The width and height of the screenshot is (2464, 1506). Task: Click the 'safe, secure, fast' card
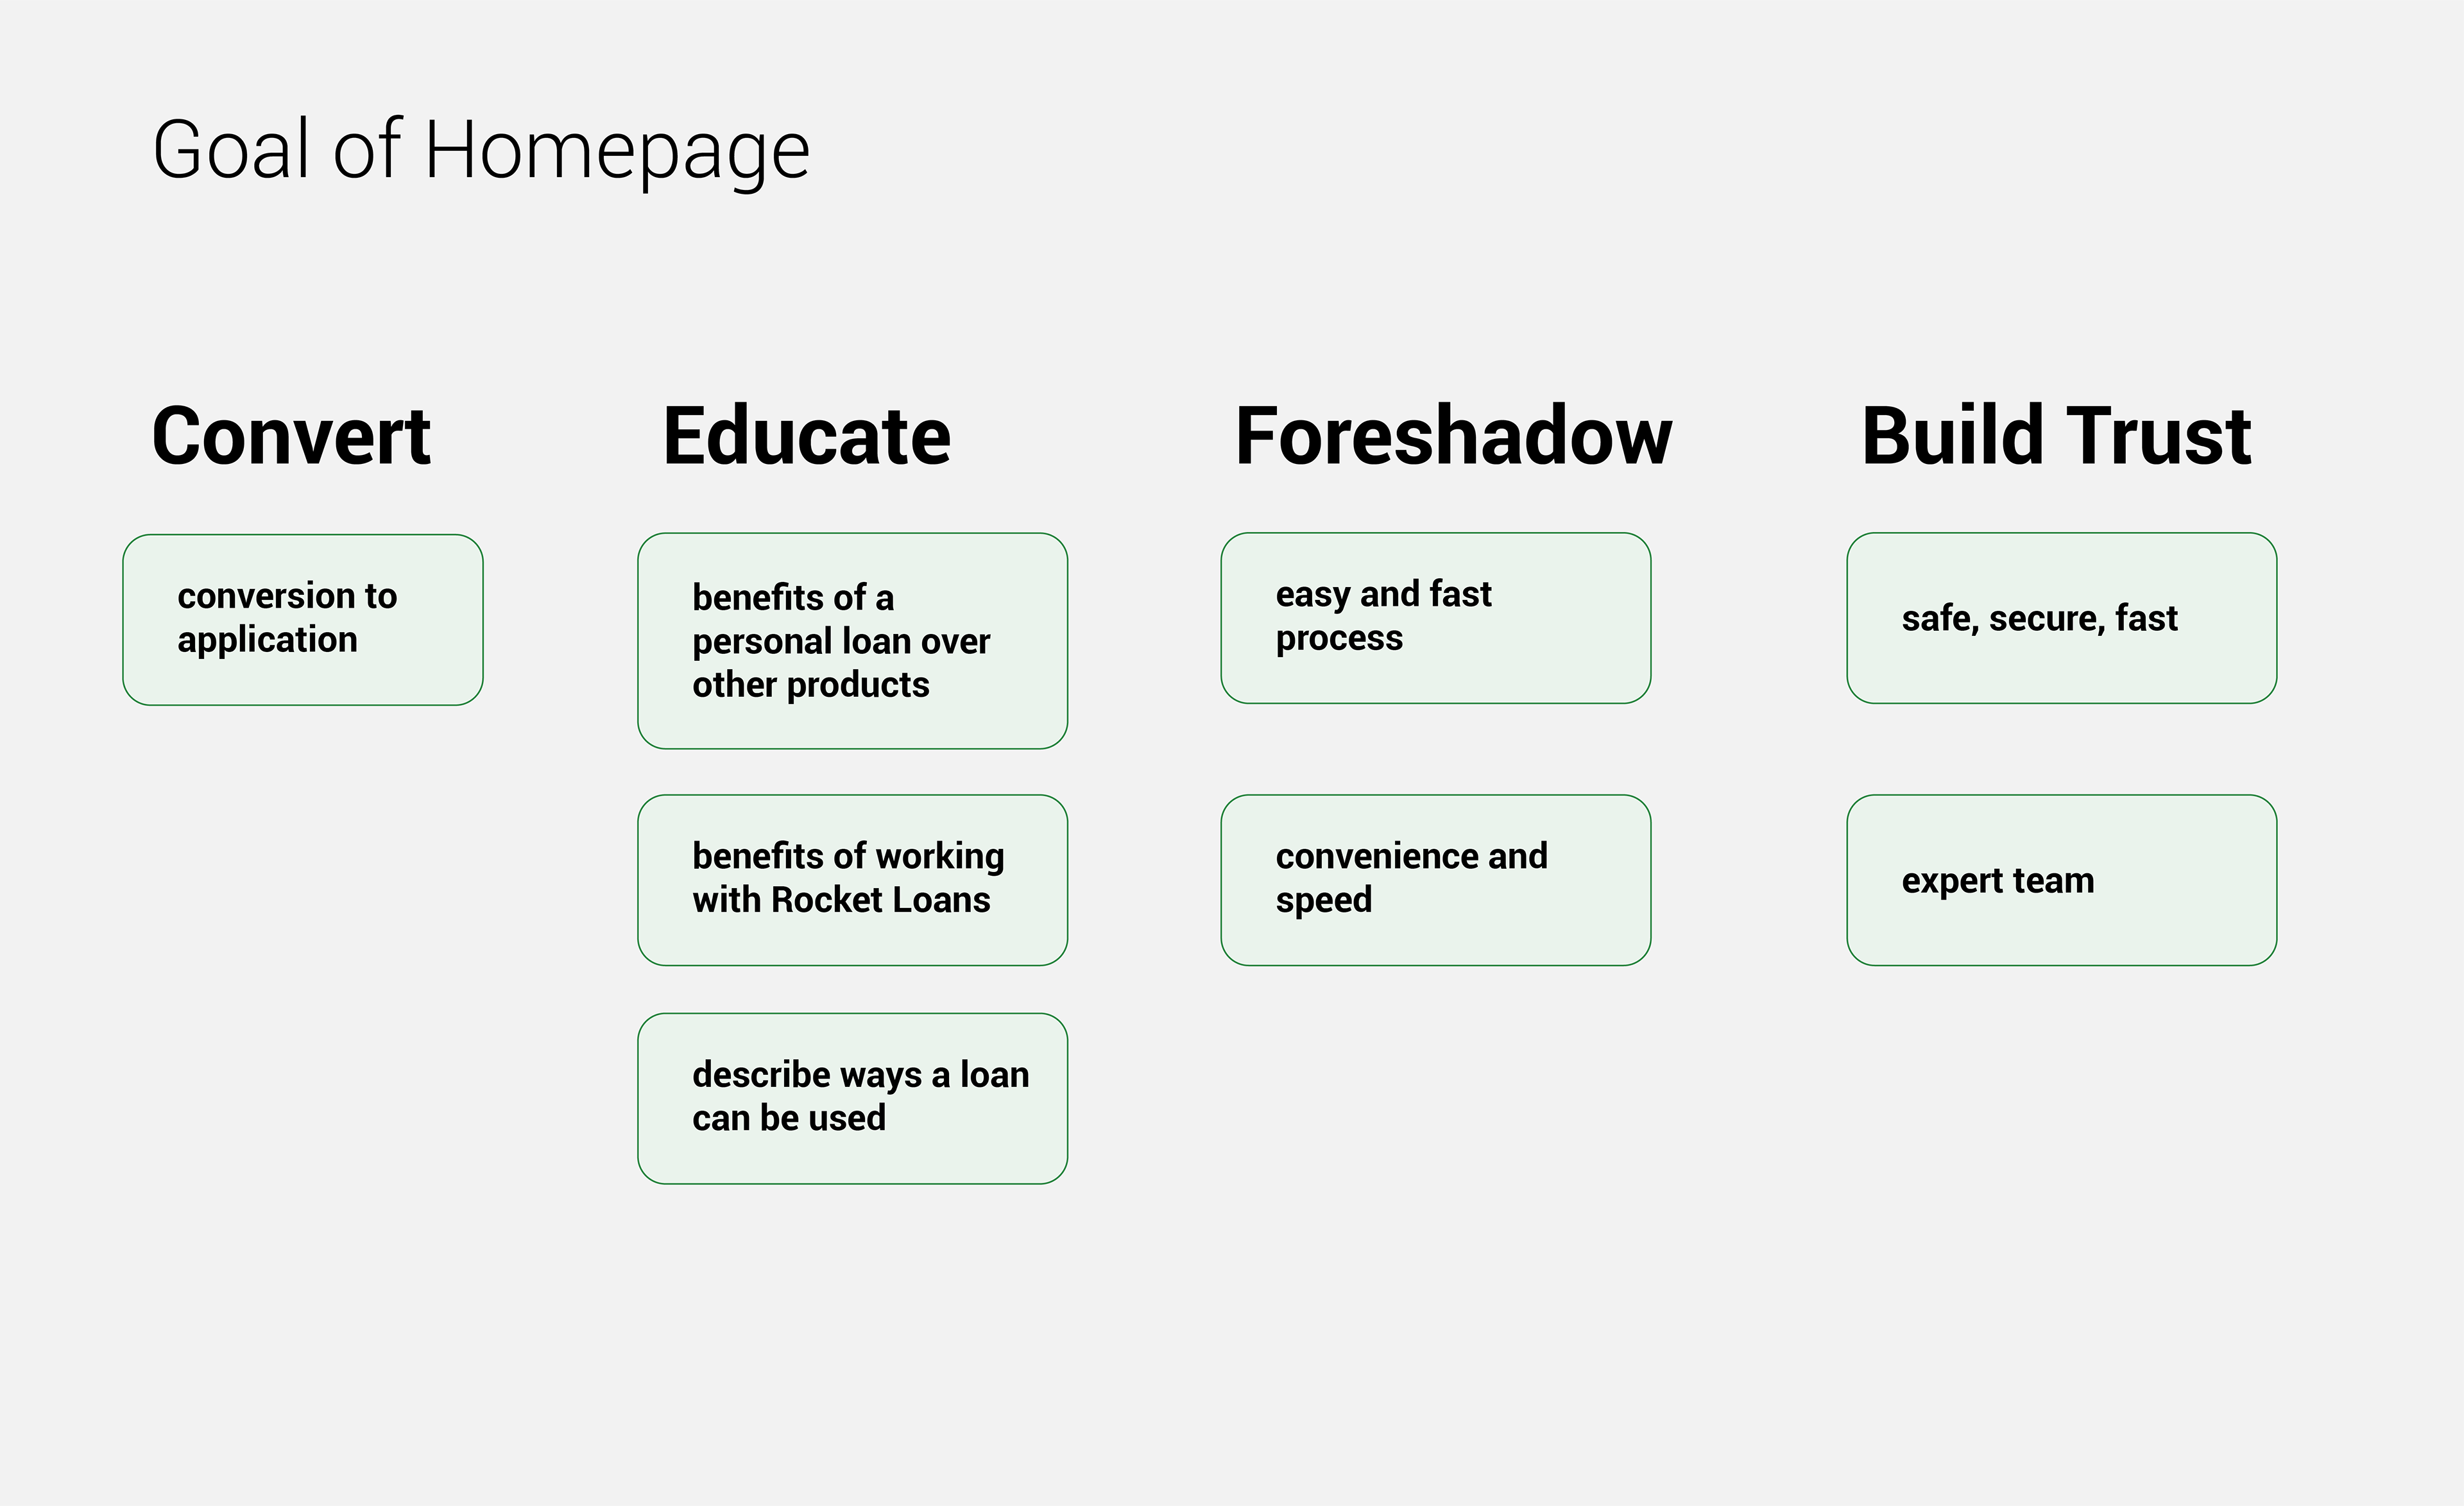(2062, 618)
